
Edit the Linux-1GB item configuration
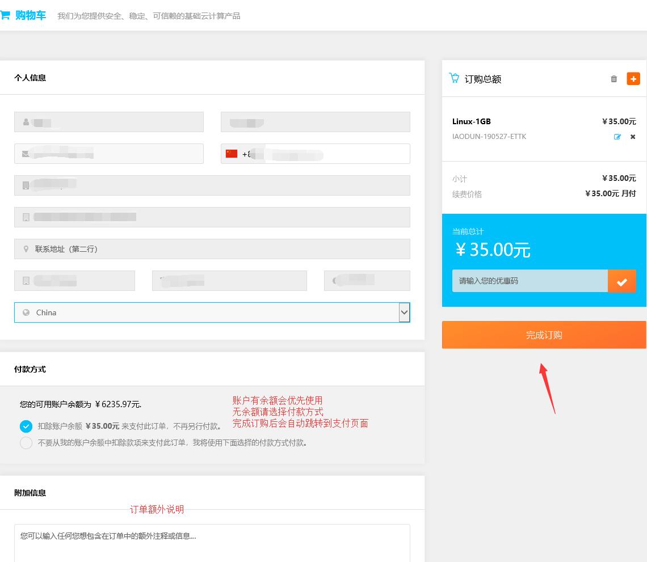(x=617, y=137)
